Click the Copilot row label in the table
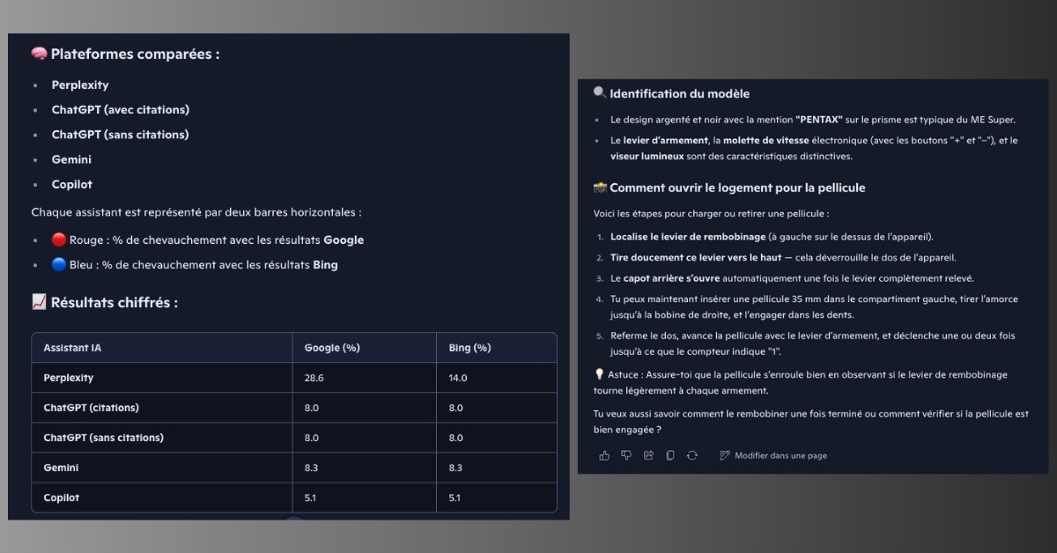This screenshot has height=553, width=1057. pyautogui.click(x=62, y=498)
